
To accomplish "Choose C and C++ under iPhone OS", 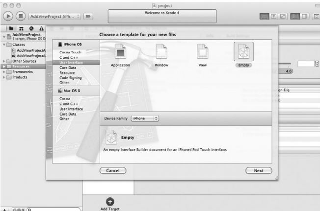I will point(69,58).
